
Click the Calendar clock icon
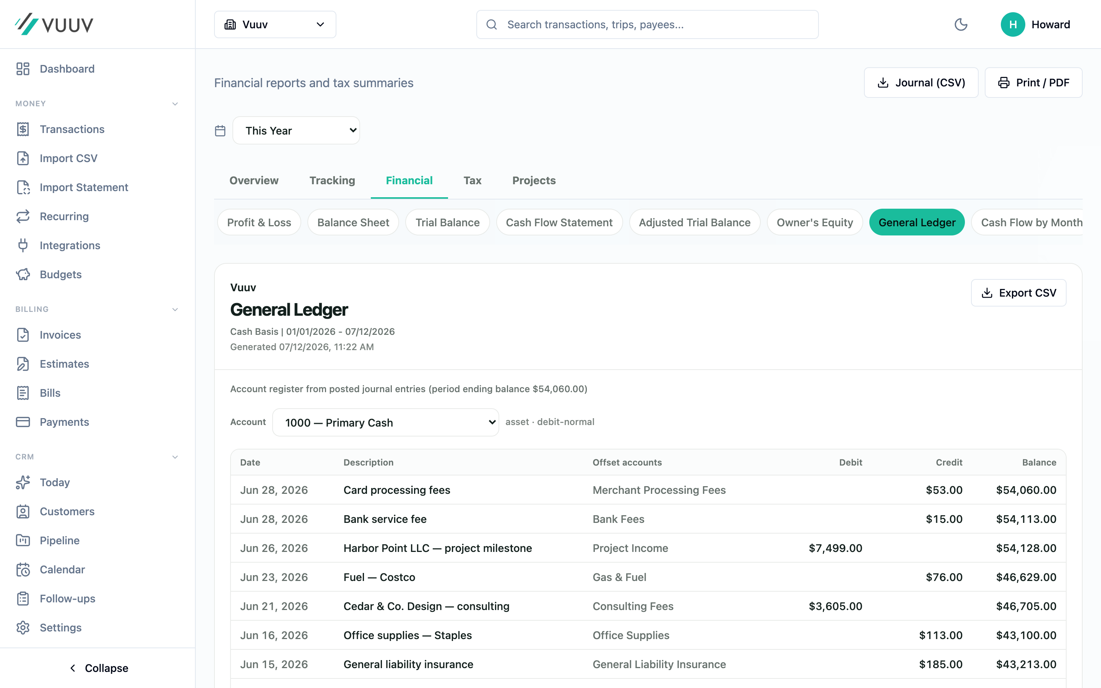point(23,570)
